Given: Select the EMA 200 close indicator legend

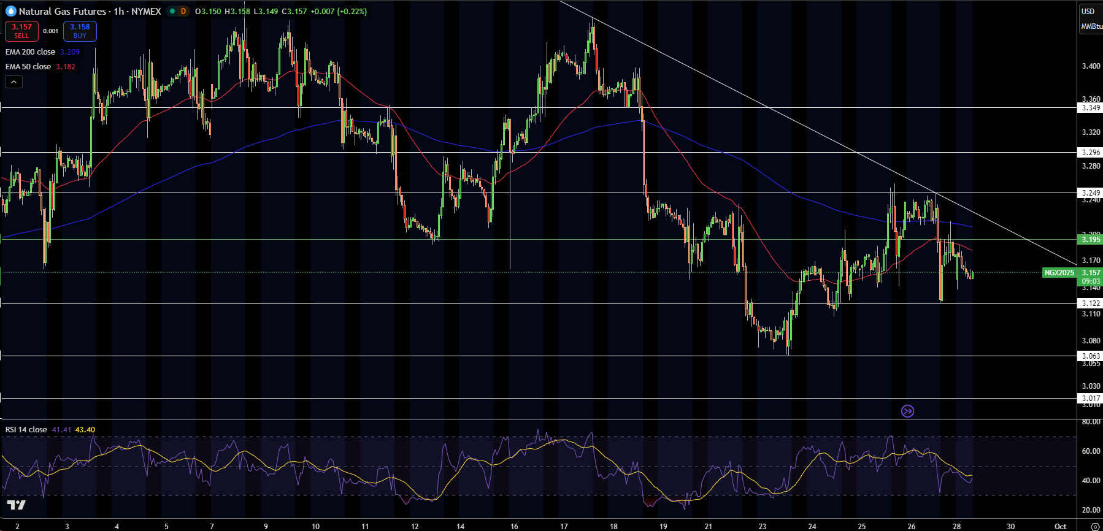Looking at the screenshot, I should (x=30, y=52).
